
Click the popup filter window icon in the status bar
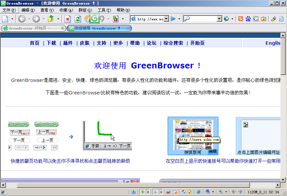point(175,192)
